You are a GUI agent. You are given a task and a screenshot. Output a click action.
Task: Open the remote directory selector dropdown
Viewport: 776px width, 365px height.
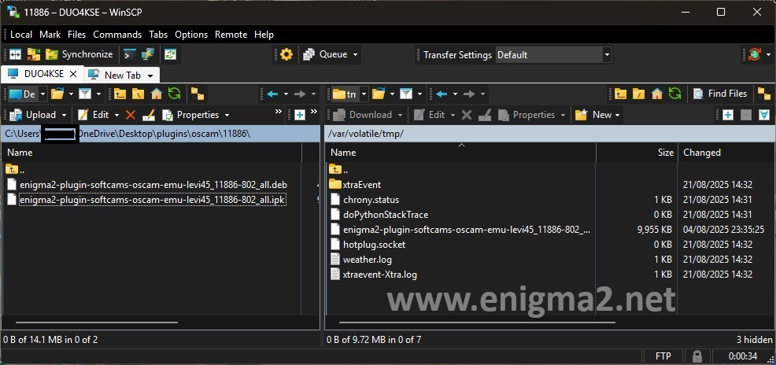pyautogui.click(x=364, y=94)
